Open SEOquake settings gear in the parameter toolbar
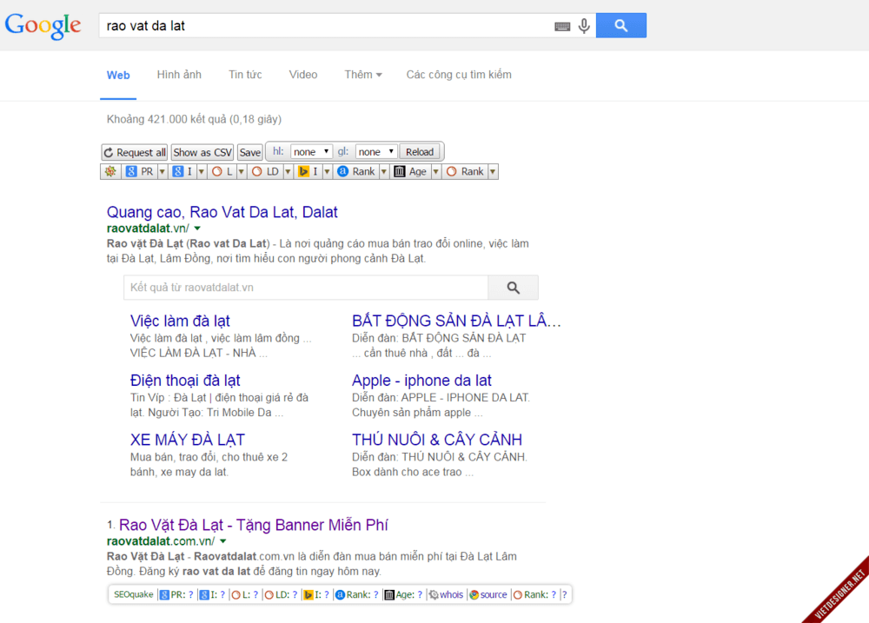869x623 pixels. (111, 172)
